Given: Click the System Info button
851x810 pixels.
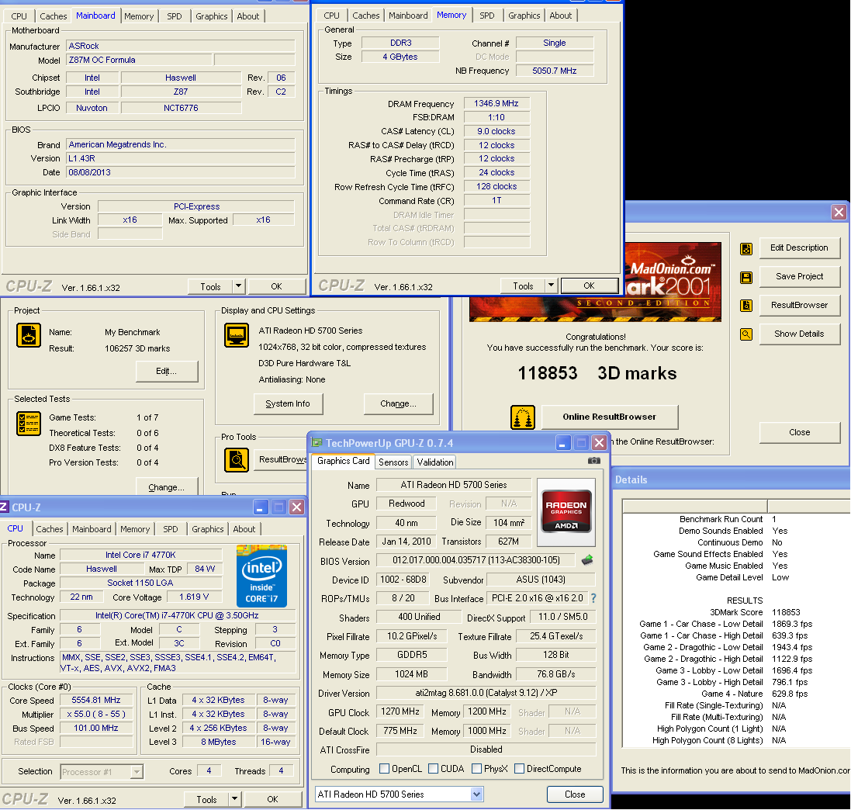Looking at the screenshot, I should (288, 404).
